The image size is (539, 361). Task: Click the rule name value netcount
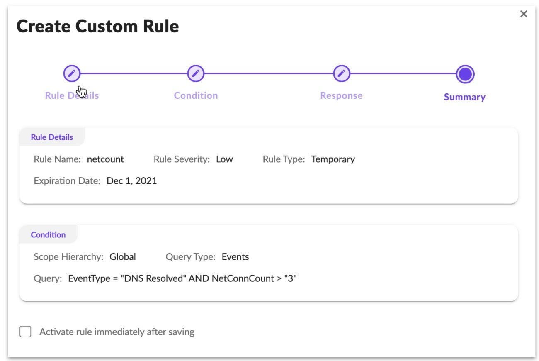pos(105,159)
